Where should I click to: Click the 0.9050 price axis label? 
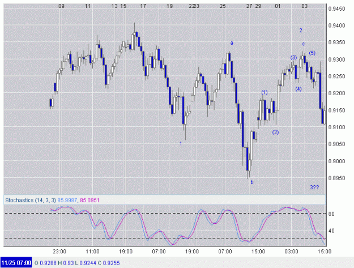tap(336, 144)
